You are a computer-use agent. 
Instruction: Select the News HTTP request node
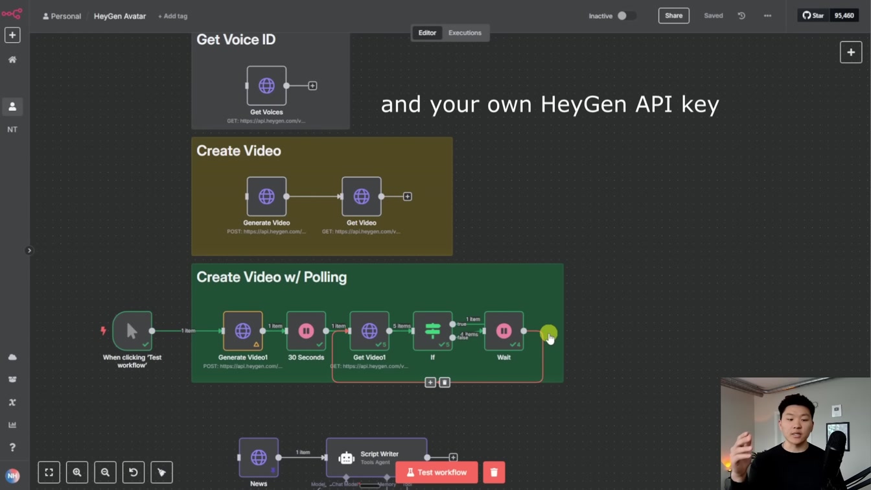259,458
